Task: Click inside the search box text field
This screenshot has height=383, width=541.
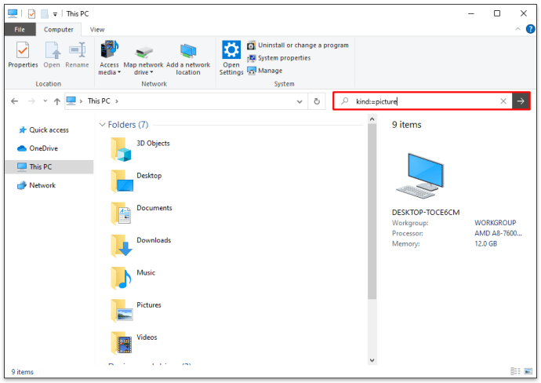Action: [x=424, y=101]
